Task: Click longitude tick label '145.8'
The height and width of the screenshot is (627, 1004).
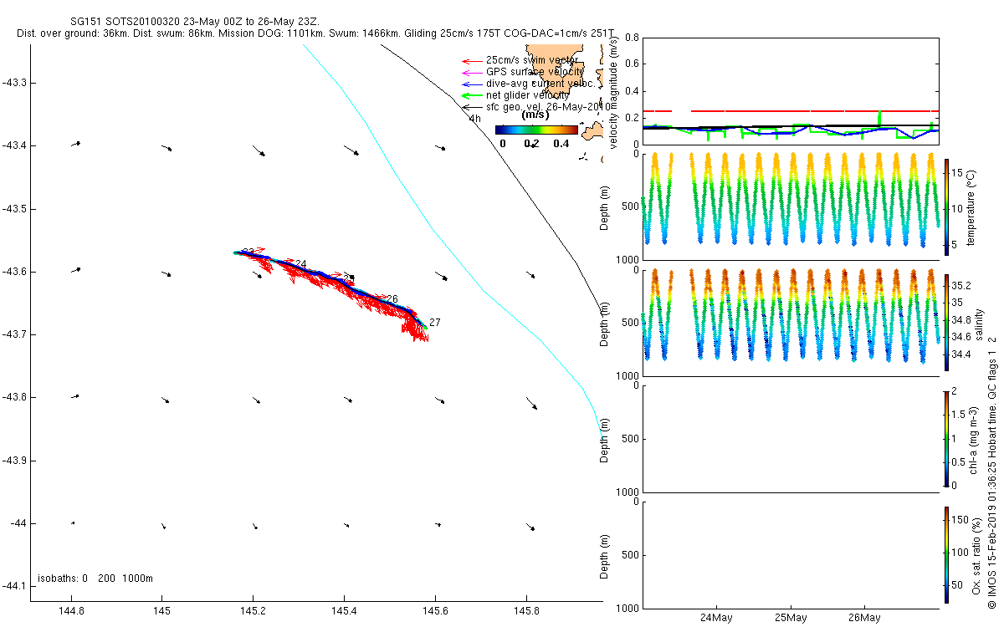Action: 526,613
